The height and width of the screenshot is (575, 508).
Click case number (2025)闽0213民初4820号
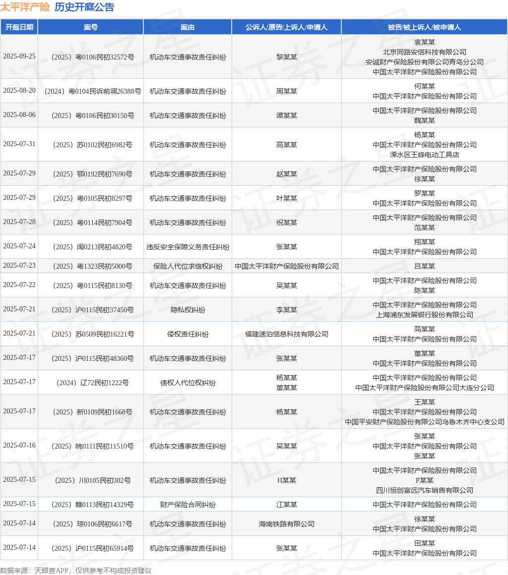coord(92,247)
